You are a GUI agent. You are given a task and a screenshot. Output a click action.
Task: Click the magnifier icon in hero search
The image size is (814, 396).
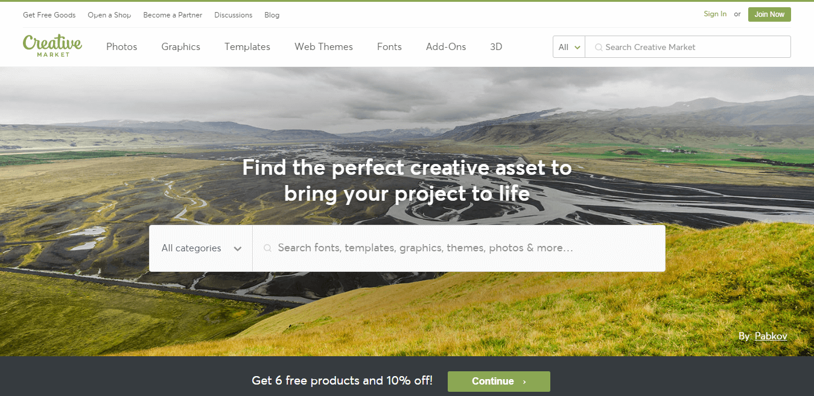tap(267, 248)
